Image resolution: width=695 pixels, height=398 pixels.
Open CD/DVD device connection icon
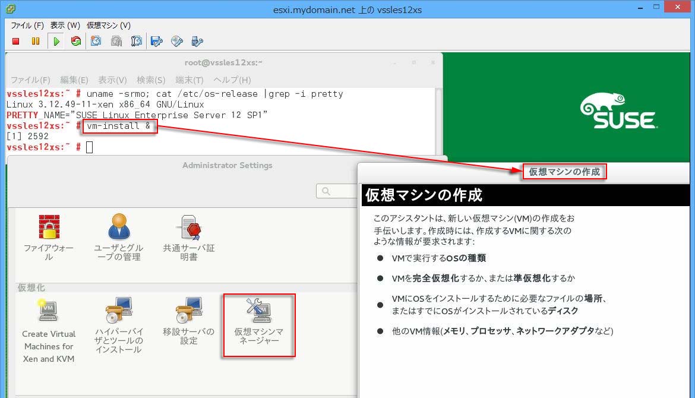(x=177, y=41)
